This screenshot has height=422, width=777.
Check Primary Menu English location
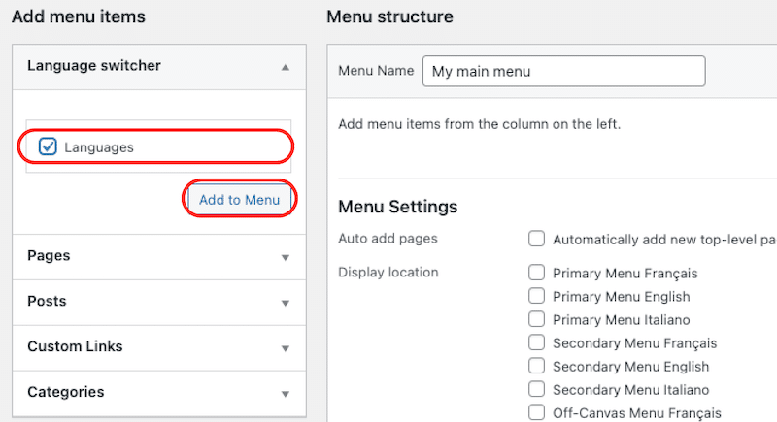click(536, 296)
